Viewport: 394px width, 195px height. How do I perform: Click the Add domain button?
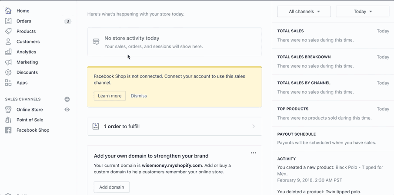click(112, 187)
